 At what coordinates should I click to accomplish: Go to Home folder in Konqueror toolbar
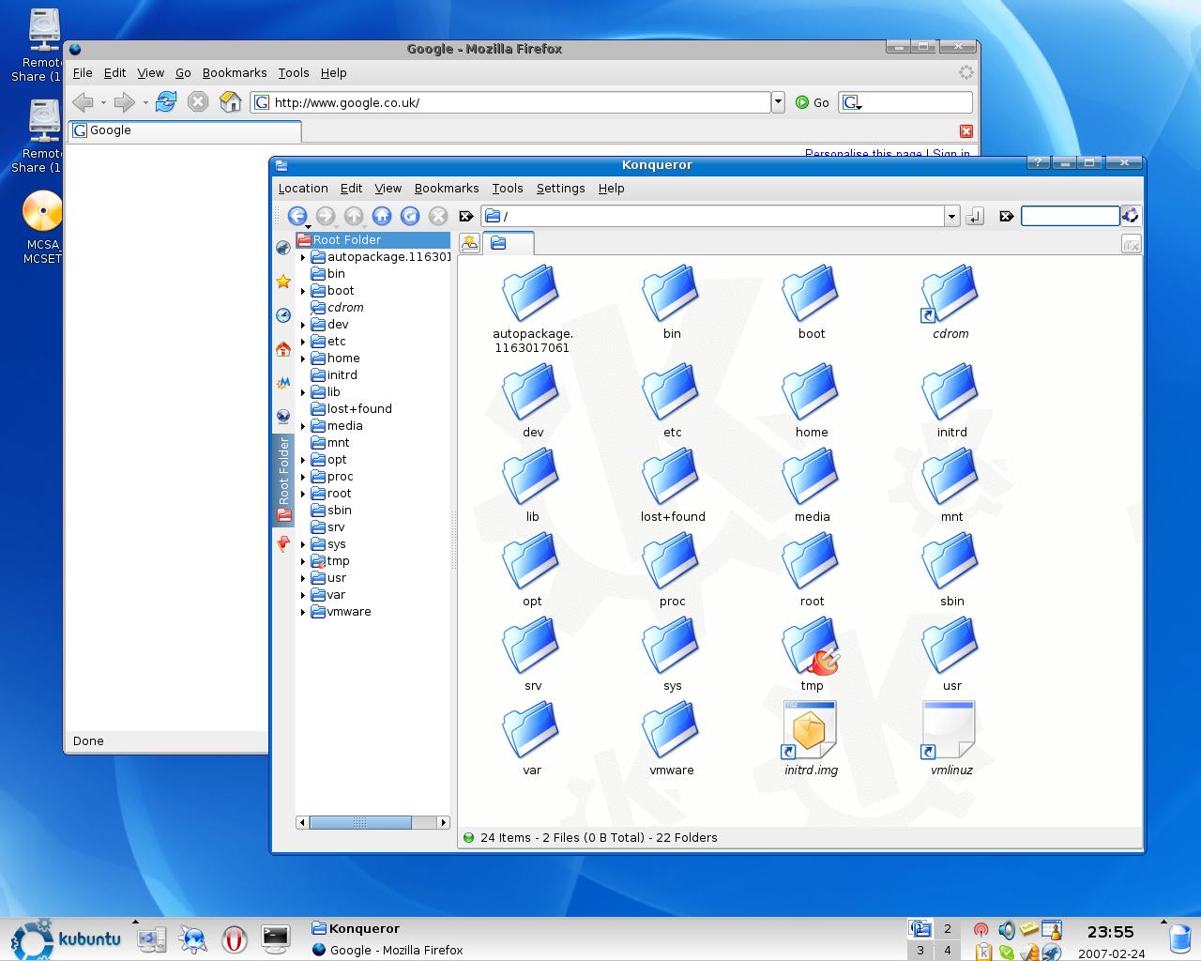(381, 216)
